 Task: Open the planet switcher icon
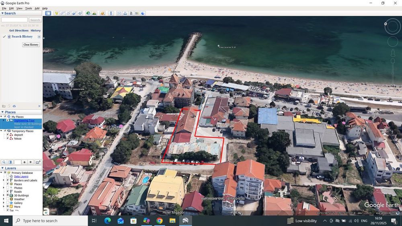[103, 13]
